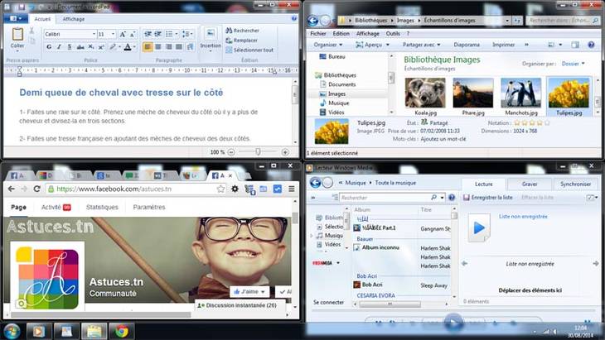Click the decrease indent icon in WordPad
The image size is (605, 340).
(148, 34)
